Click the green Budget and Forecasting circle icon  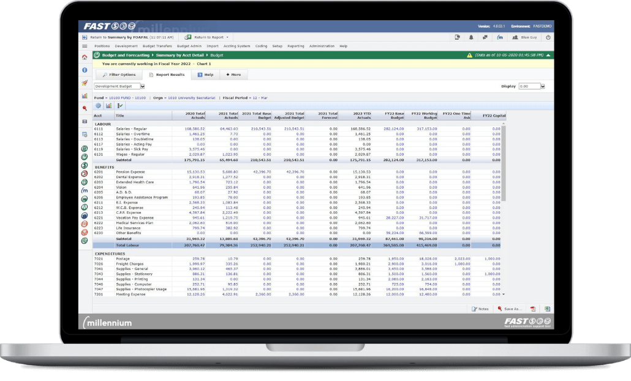click(x=97, y=55)
